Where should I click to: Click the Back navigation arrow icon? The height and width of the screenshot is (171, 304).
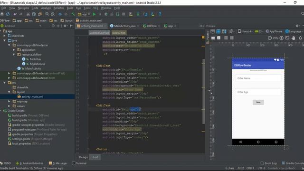(x=60, y=14)
